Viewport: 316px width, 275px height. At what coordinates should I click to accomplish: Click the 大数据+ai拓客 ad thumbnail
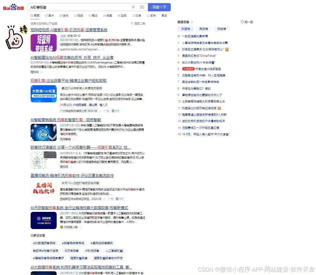(x=43, y=94)
